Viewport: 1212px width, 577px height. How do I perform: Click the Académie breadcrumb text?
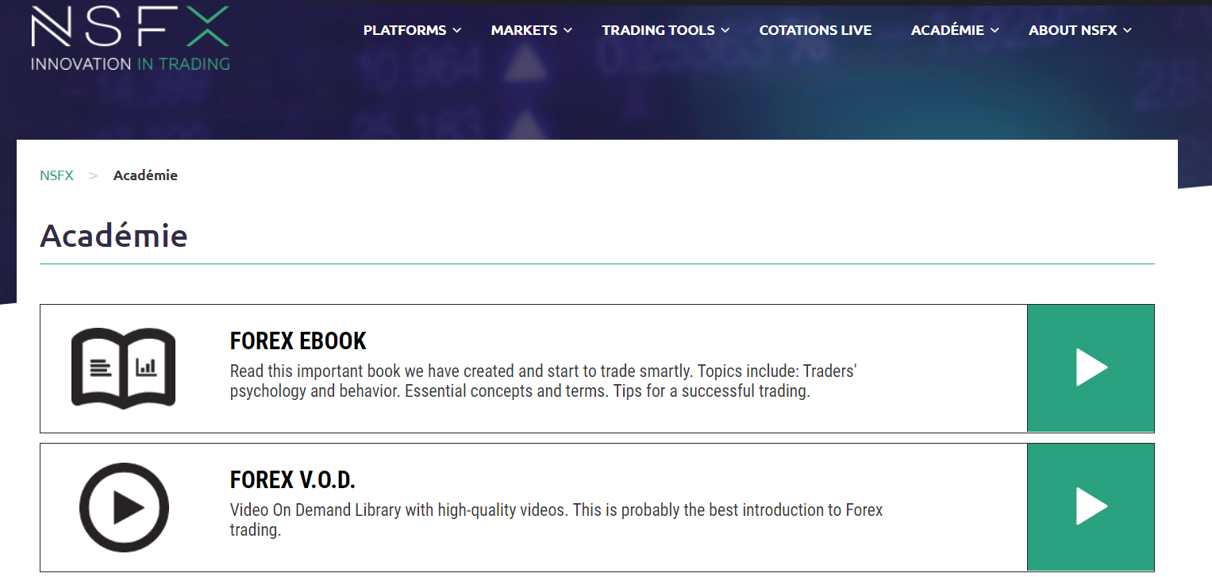point(145,175)
